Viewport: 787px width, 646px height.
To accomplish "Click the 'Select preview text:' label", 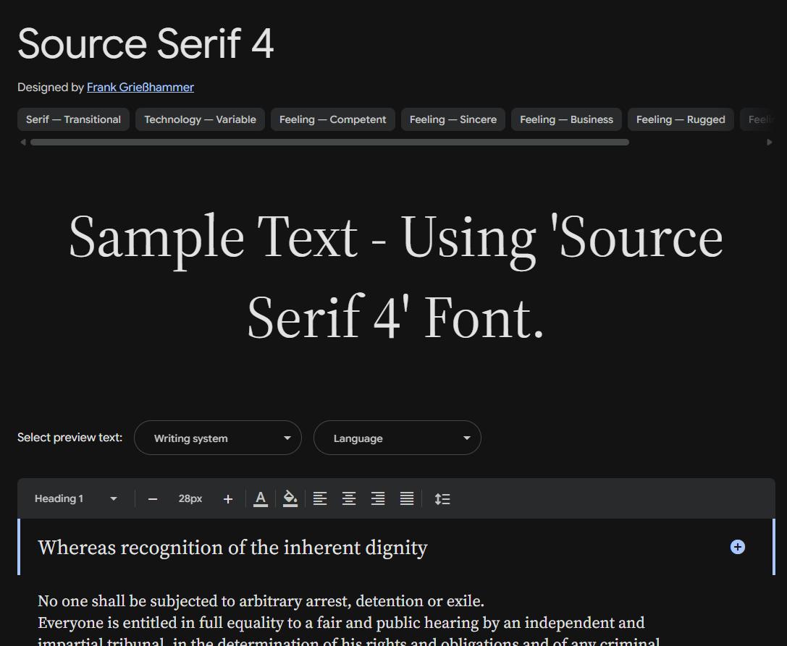I will point(70,438).
